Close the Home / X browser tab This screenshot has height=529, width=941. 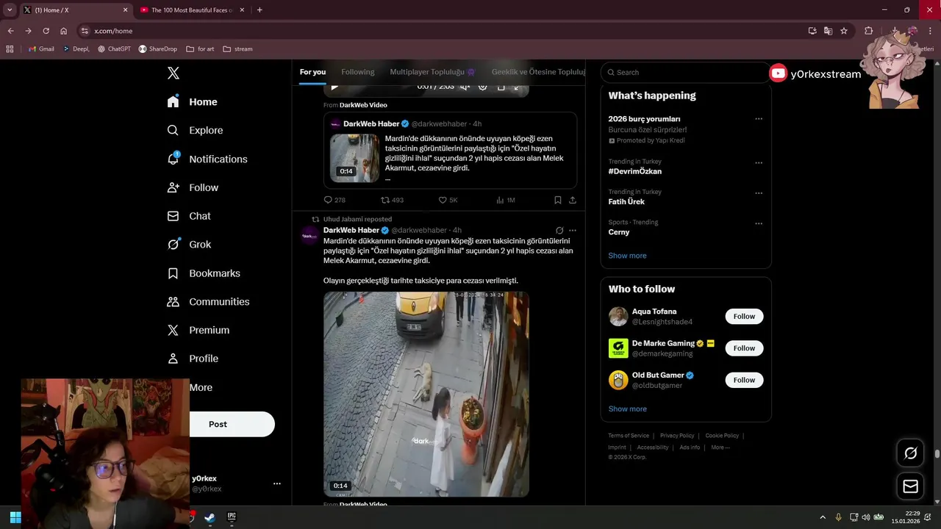[125, 10]
